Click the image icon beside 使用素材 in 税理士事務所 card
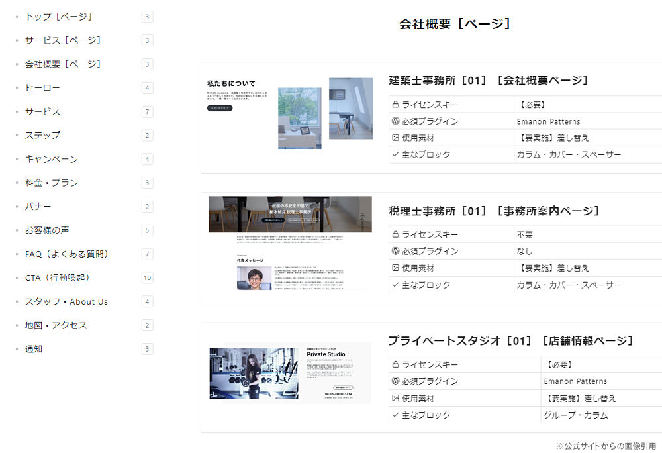Viewport: 662px width, 453px height. [x=395, y=268]
